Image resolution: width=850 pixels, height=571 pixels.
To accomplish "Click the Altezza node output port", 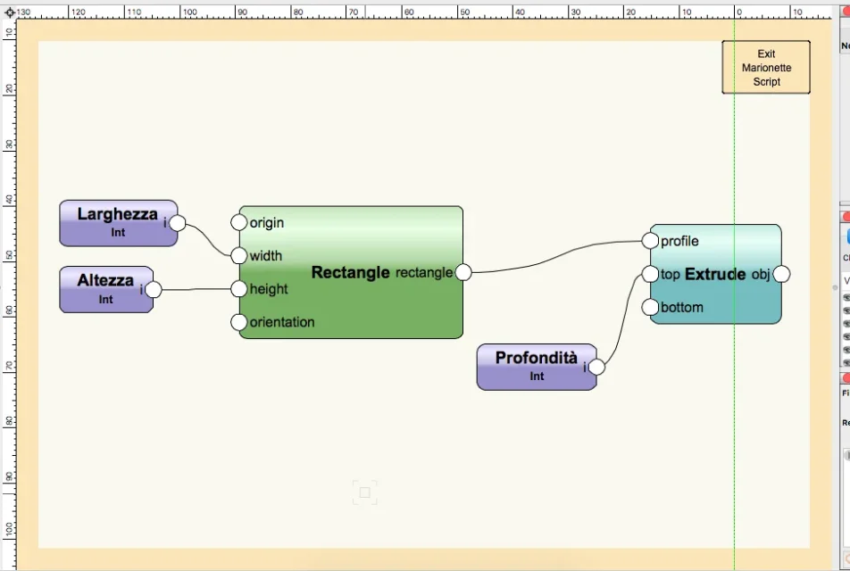I will tap(154, 289).
